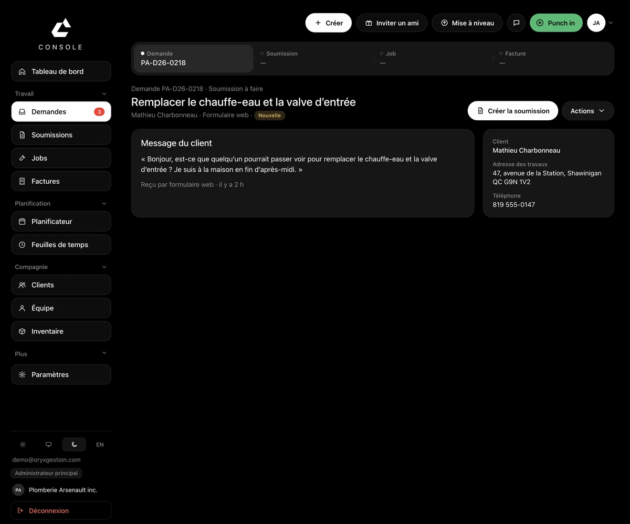Navigate to Jobs
The width and height of the screenshot is (630, 524).
(61, 158)
